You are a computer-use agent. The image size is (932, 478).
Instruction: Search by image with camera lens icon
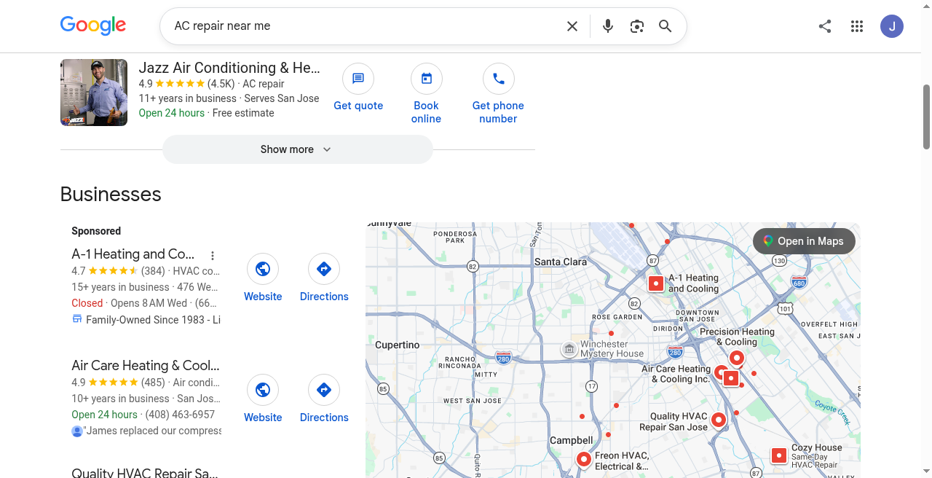(637, 26)
